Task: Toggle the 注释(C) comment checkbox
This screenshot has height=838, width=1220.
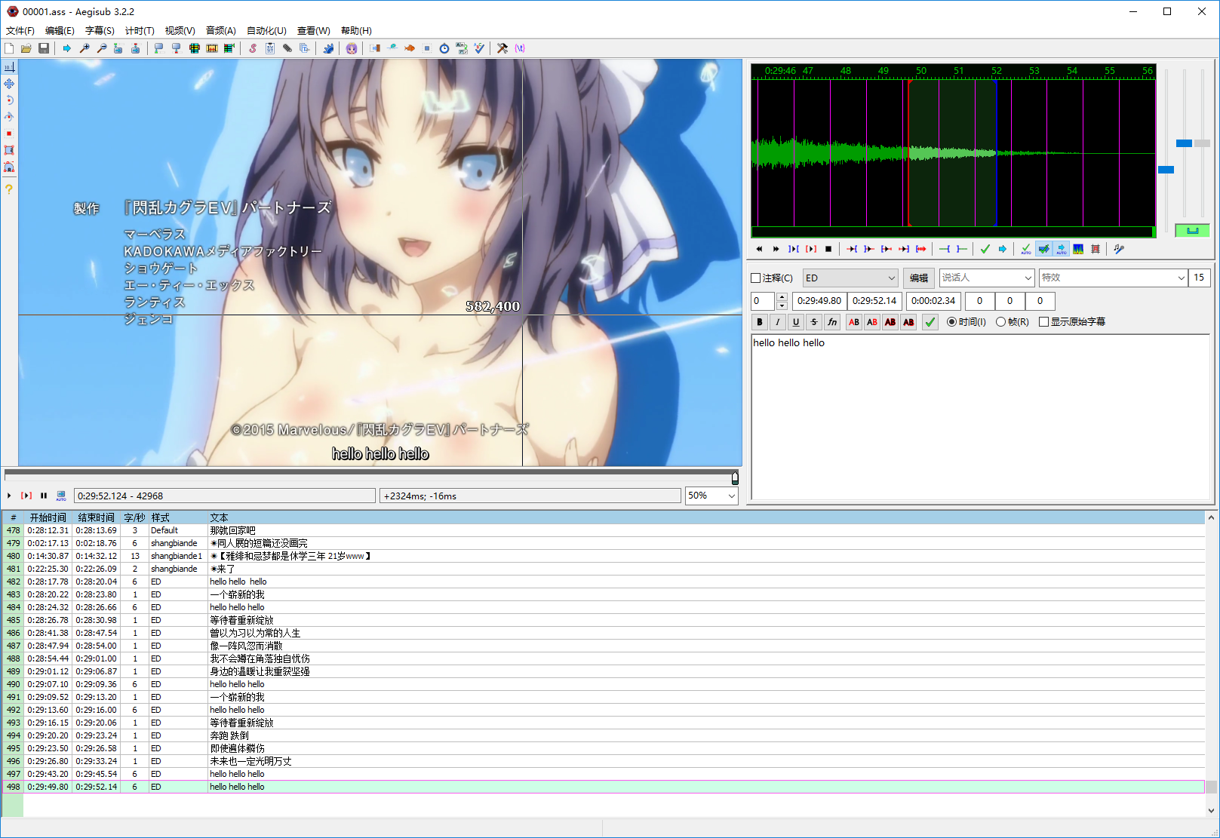Action: [x=772, y=278]
